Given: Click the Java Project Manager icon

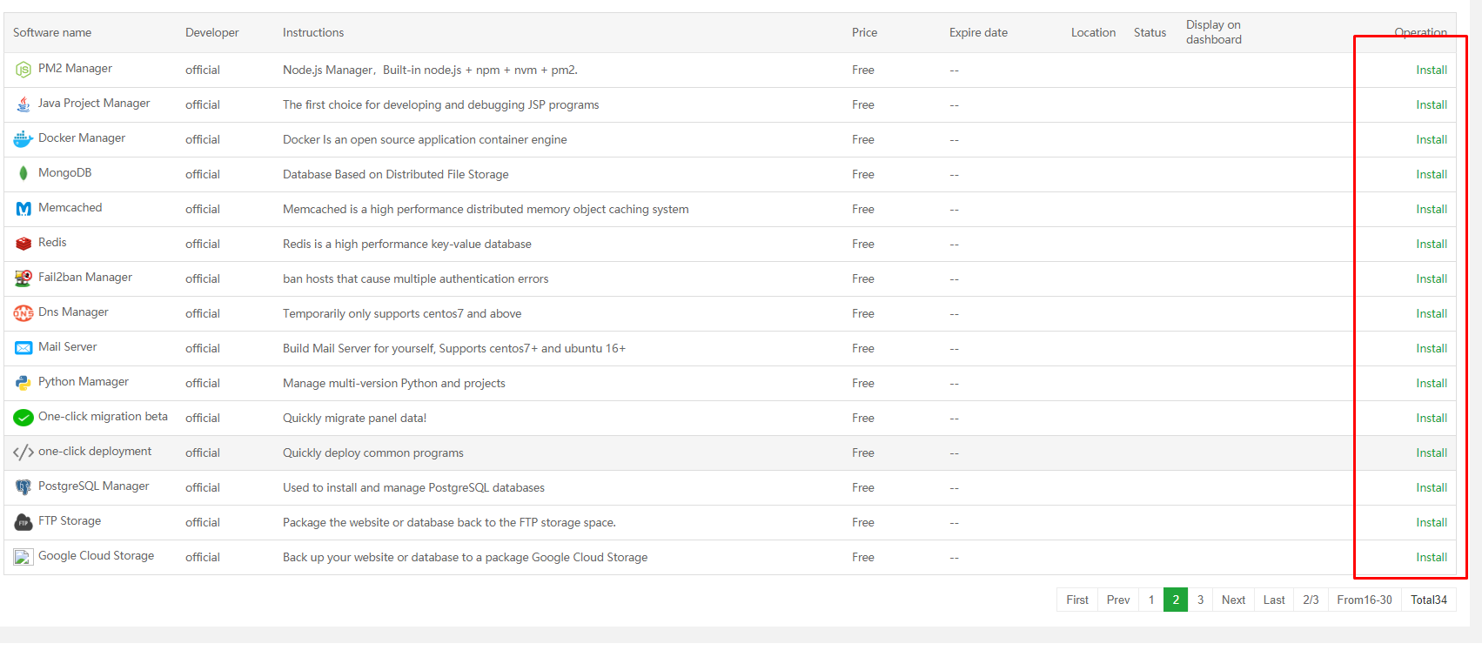Looking at the screenshot, I should click(23, 104).
